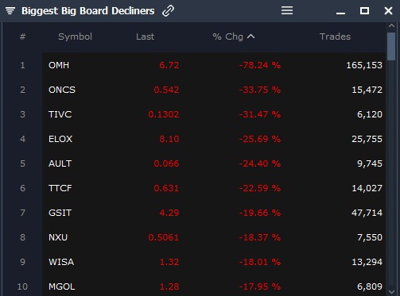Sort by the Trades column header
Viewport: 400px width, 296px height.
335,37
